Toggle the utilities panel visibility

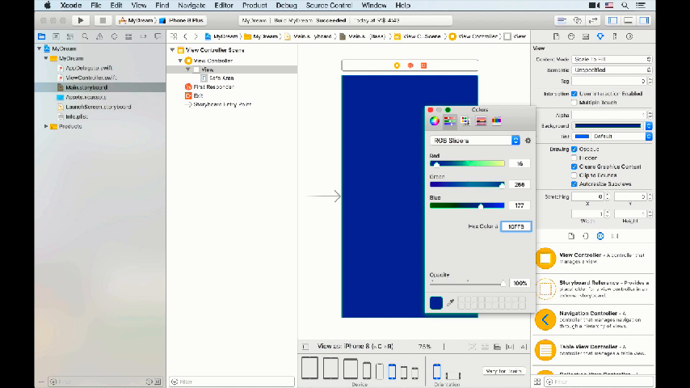[x=644, y=20]
